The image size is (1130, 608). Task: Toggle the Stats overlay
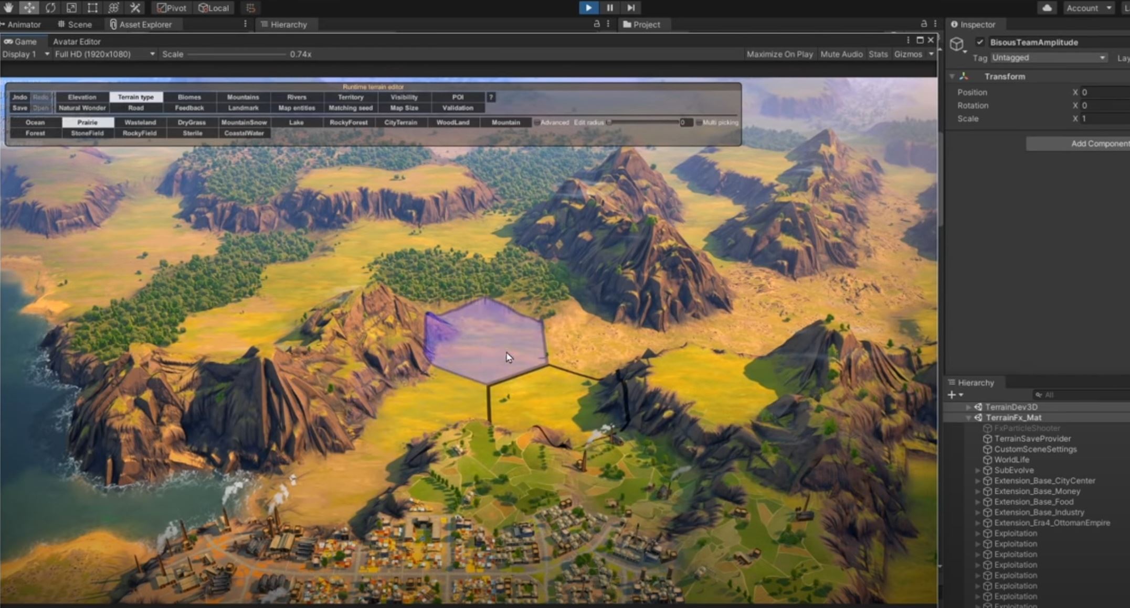click(878, 54)
